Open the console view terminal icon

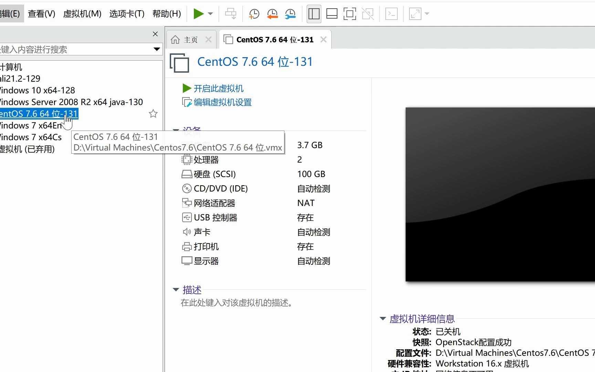pyautogui.click(x=392, y=14)
